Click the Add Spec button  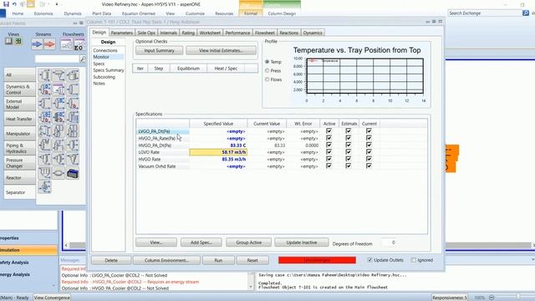pyautogui.click(x=201, y=242)
